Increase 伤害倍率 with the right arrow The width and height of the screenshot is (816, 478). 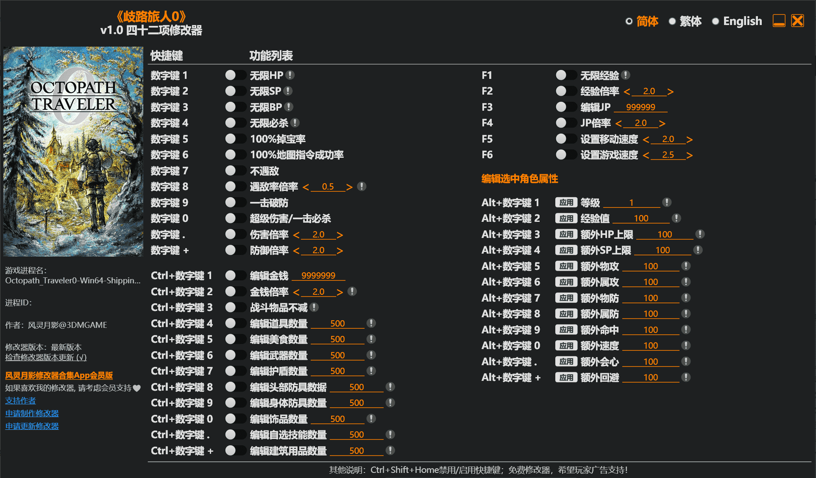(x=340, y=235)
